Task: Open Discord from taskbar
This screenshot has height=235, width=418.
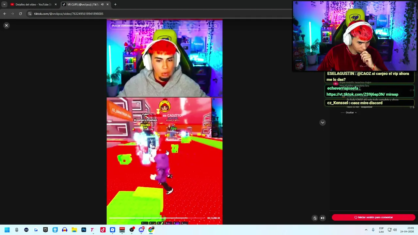Action: tap(141, 230)
